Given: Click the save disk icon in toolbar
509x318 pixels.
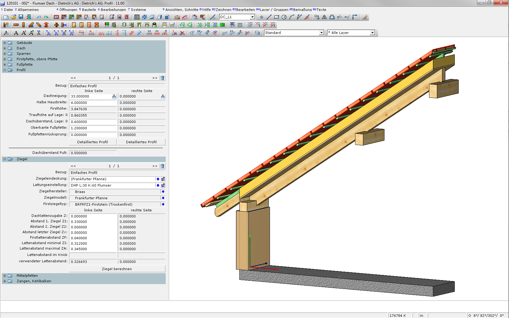Looking at the screenshot, I should click(21, 17).
